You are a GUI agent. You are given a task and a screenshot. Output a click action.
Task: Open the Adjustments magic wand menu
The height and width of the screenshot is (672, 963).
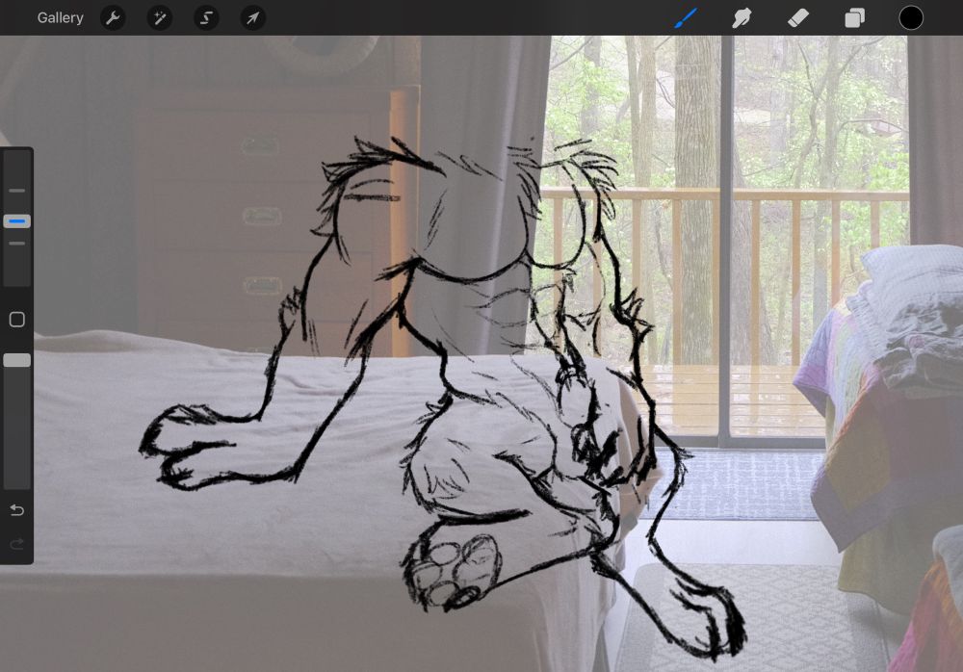point(160,18)
